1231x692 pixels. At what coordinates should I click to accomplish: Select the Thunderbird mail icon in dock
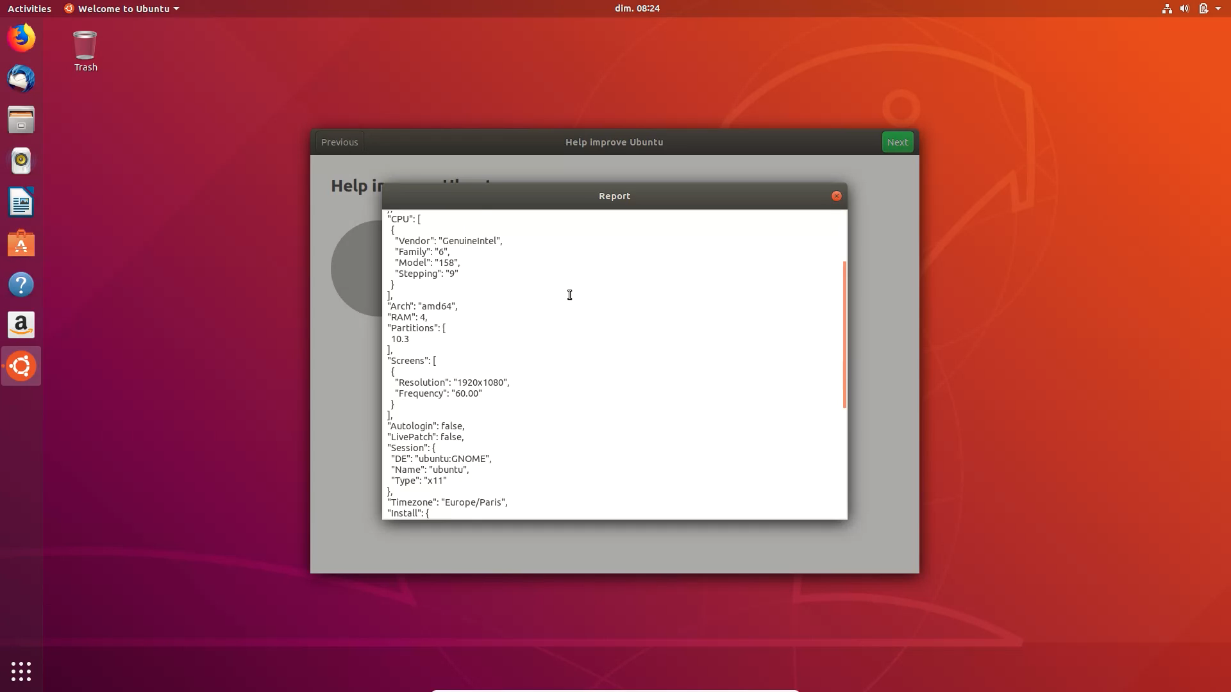pos(21,79)
